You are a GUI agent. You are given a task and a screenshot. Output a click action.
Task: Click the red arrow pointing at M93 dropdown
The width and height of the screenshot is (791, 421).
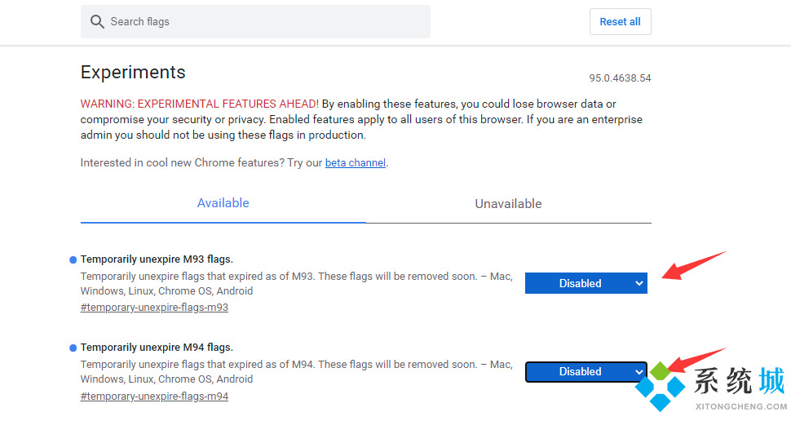pos(693,266)
